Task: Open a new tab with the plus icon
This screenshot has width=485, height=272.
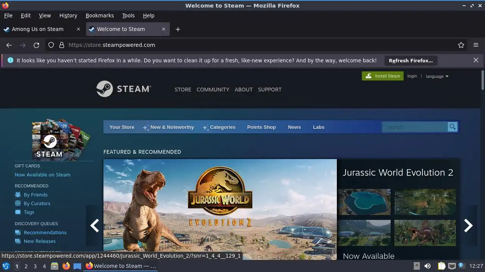Action: tap(178, 29)
